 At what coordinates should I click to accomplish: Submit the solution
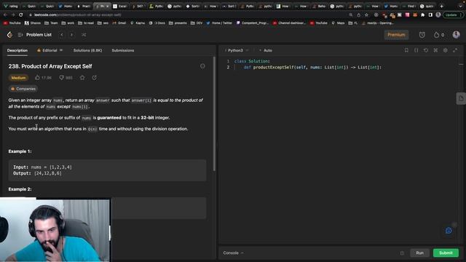click(446, 253)
